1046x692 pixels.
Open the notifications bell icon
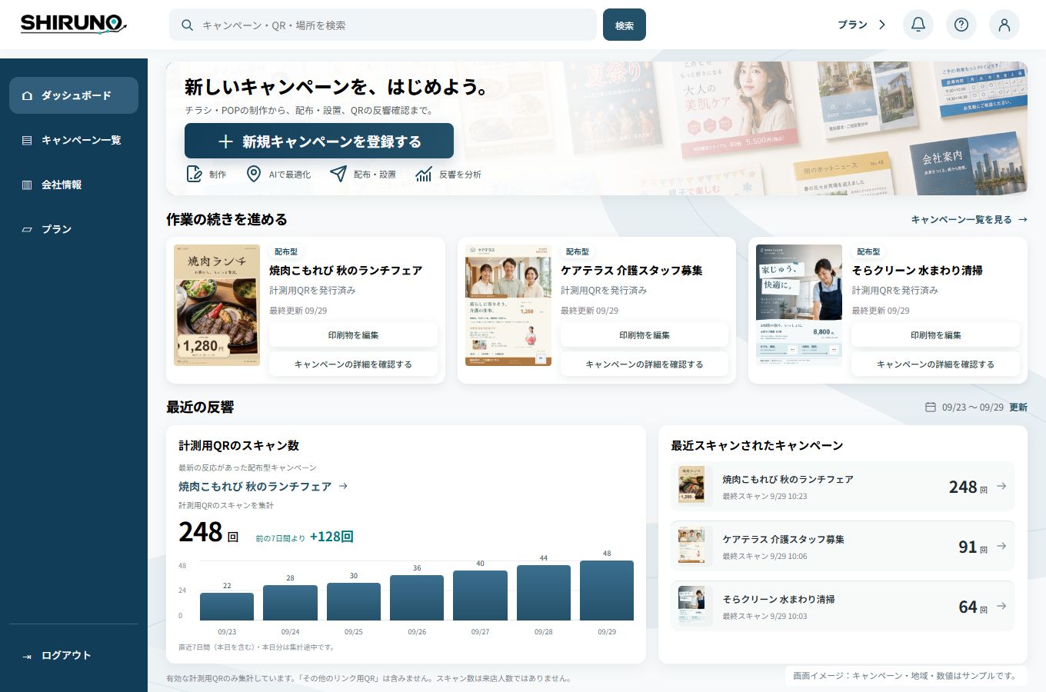pyautogui.click(x=918, y=25)
